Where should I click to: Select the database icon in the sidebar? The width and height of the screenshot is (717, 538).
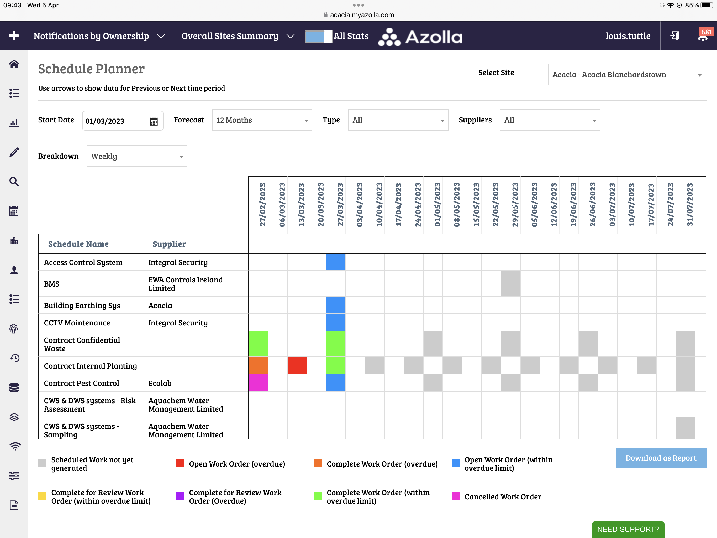coord(14,387)
